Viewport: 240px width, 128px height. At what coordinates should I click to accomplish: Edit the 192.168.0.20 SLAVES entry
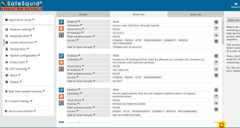61,56
